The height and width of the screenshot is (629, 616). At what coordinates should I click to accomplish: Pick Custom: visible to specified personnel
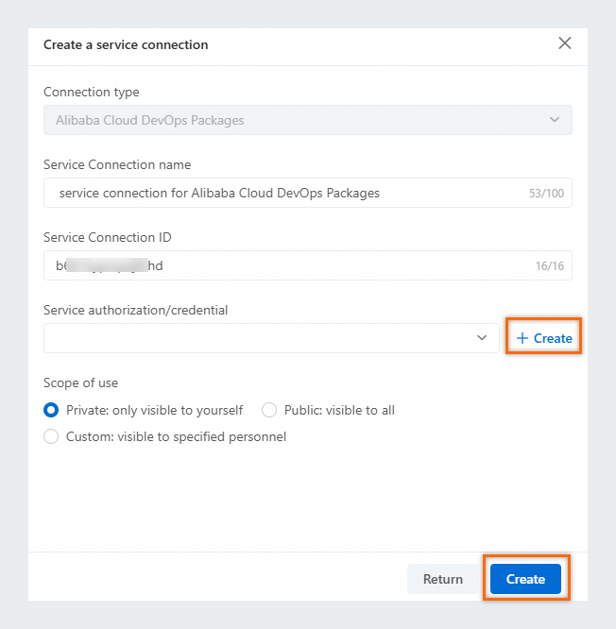click(x=51, y=436)
